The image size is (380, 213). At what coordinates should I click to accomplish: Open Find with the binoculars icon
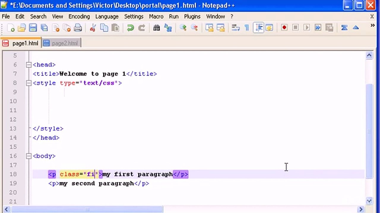(x=157, y=28)
